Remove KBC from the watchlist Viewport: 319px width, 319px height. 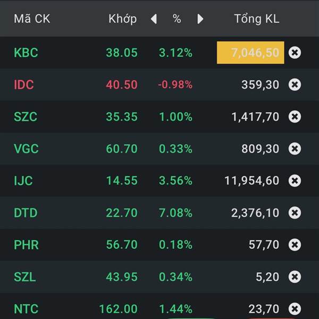coord(295,53)
